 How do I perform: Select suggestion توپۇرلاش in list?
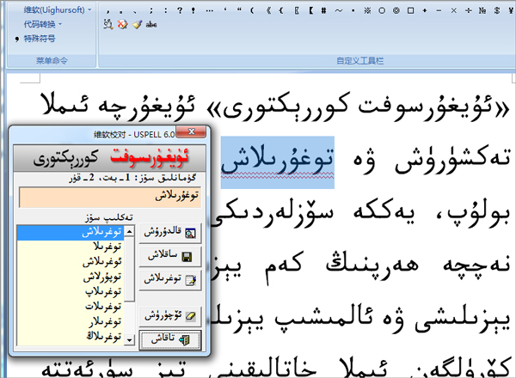click(71, 277)
